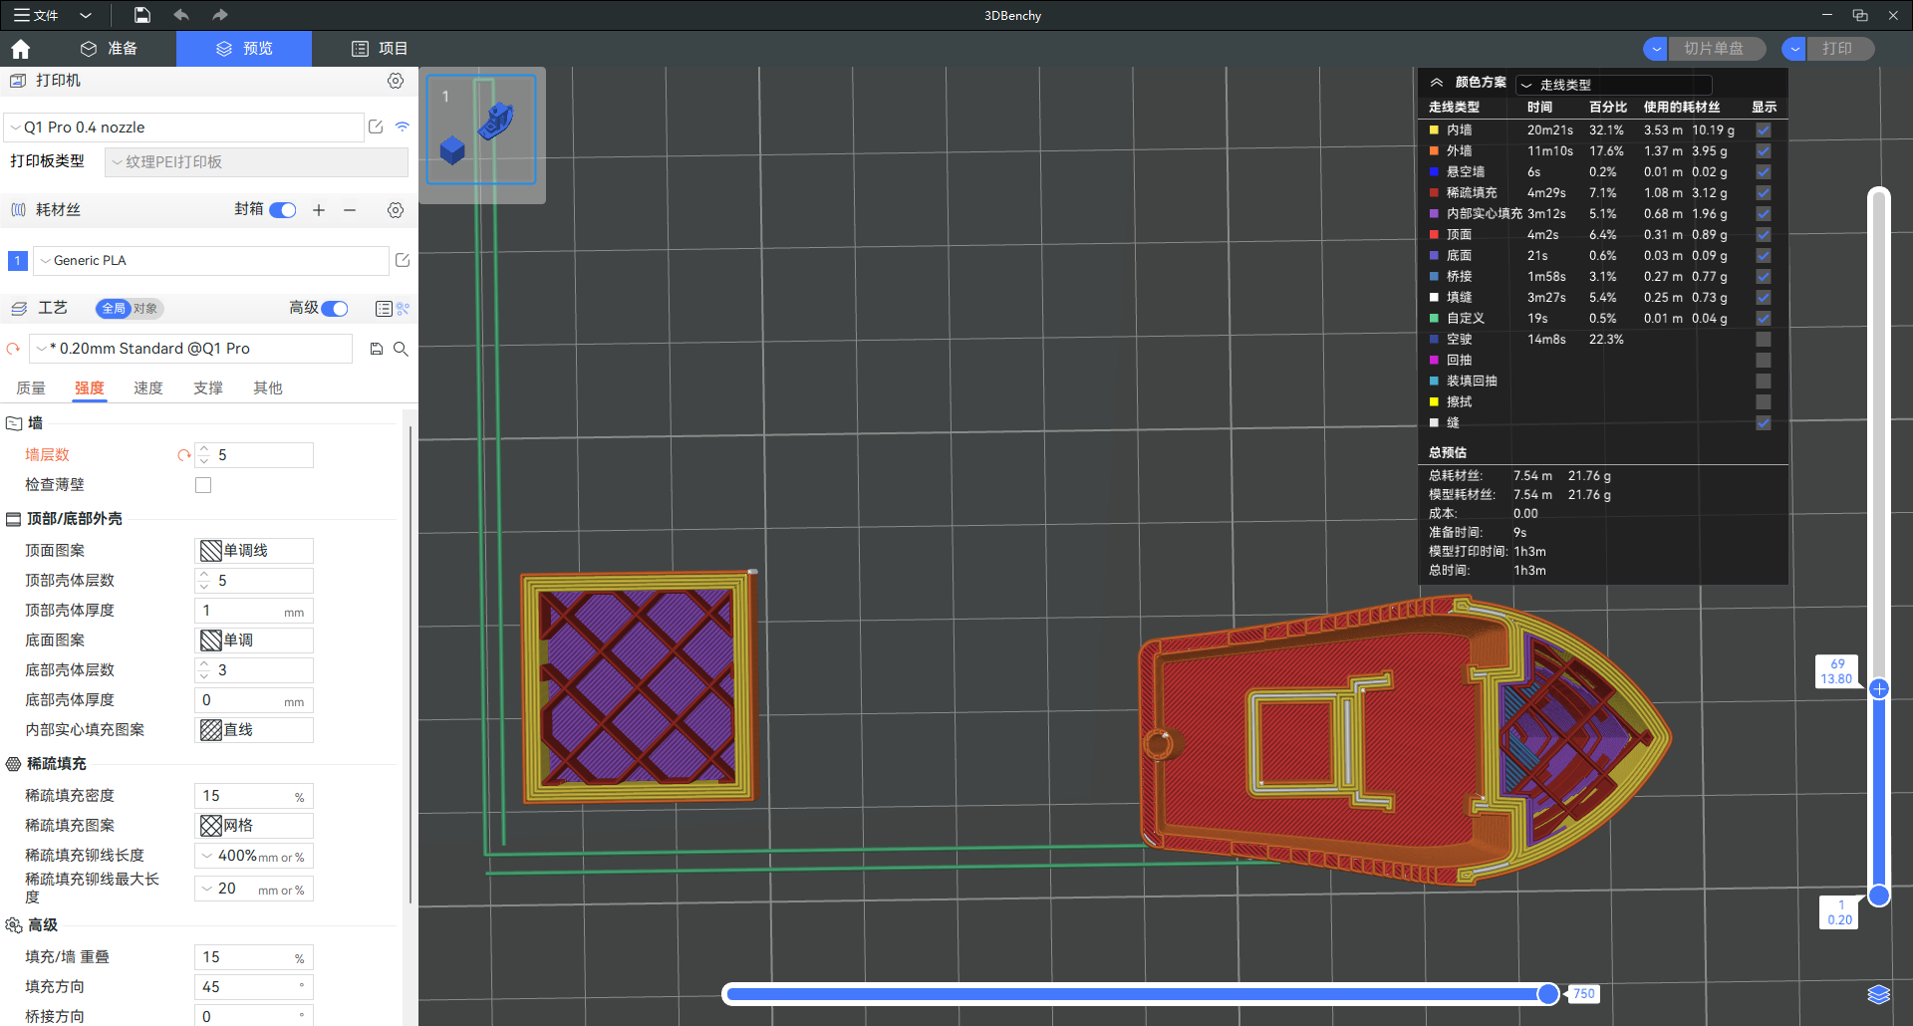1913x1026 pixels.
Task: Click the horizontal move slider handle
Action: click(1548, 993)
